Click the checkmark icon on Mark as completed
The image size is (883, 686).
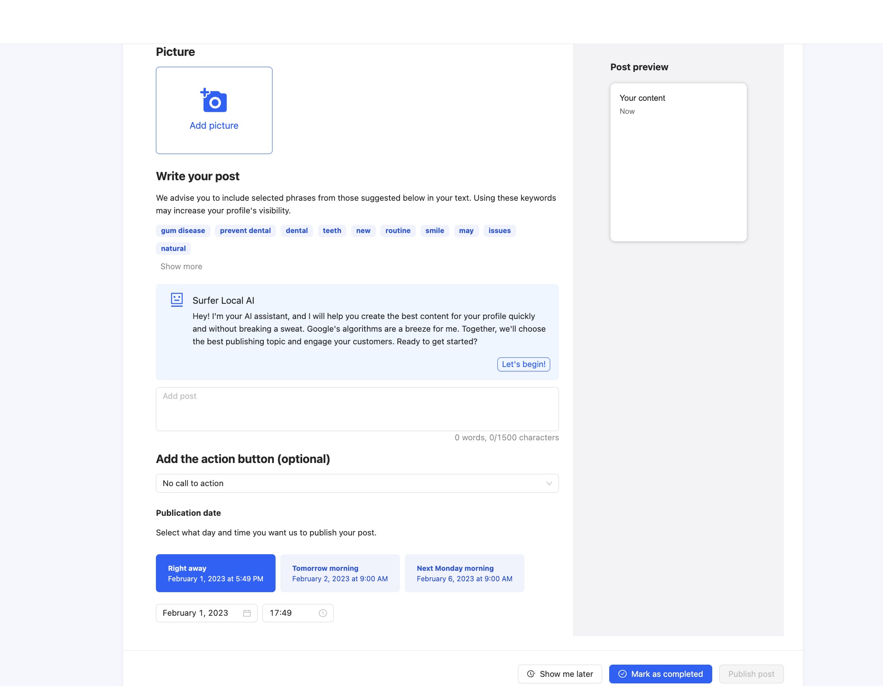[x=622, y=674]
